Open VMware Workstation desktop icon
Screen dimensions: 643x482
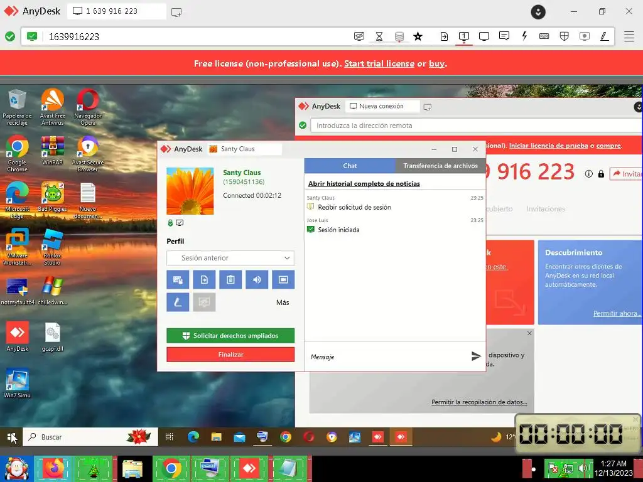17,247
